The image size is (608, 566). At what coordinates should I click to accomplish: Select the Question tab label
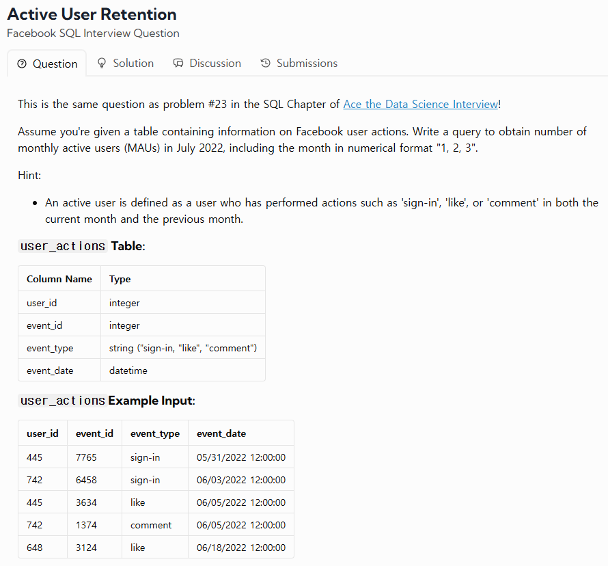(55, 64)
